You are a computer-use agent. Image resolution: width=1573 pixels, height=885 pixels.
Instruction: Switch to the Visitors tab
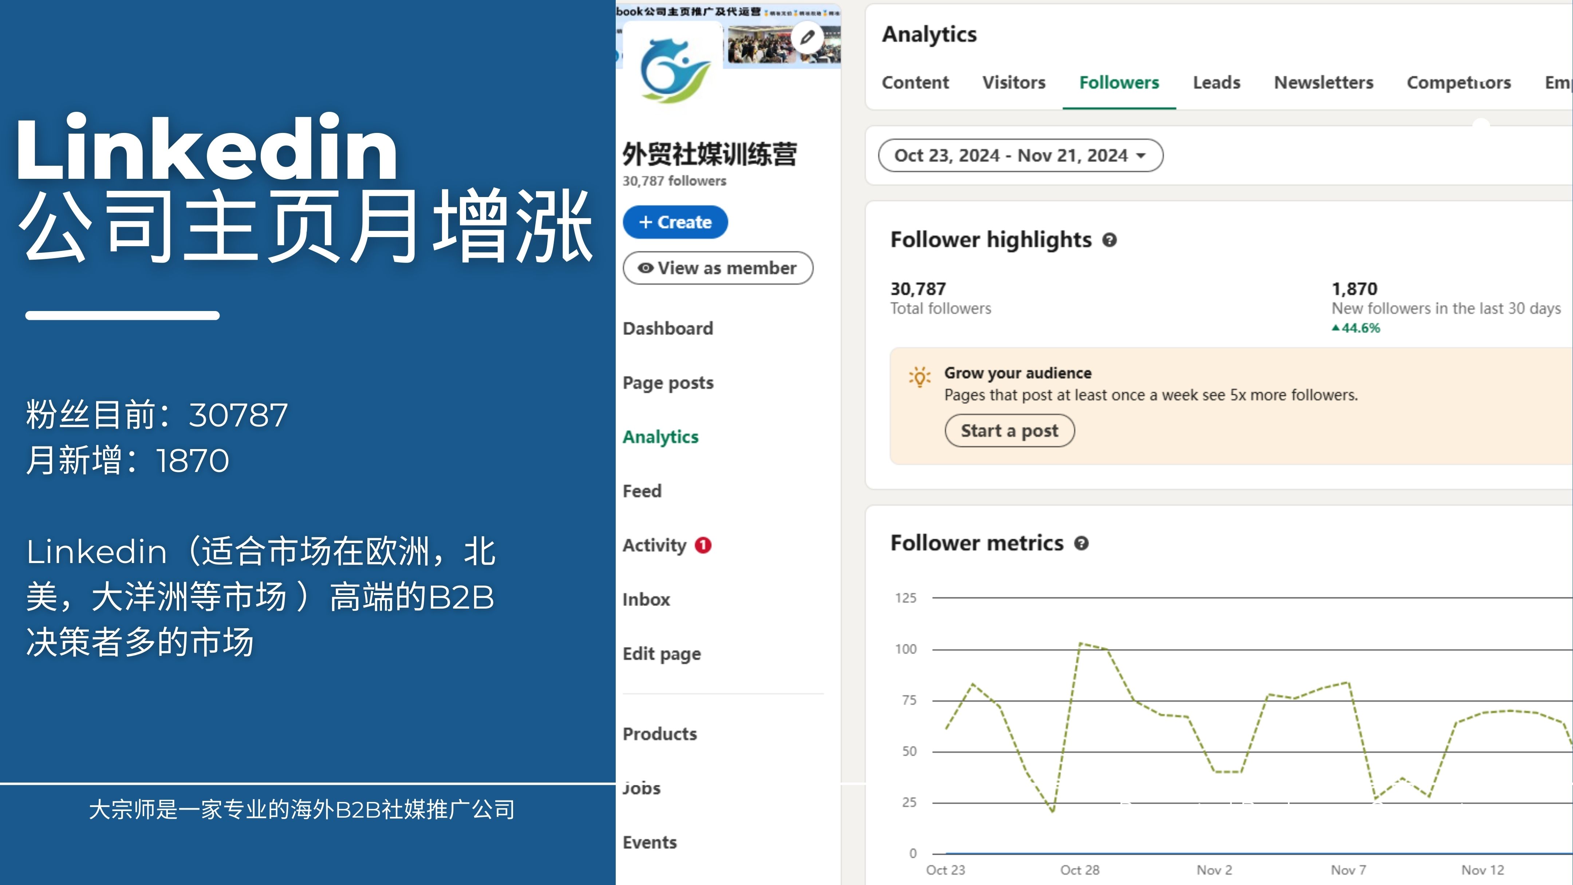pyautogui.click(x=1014, y=82)
